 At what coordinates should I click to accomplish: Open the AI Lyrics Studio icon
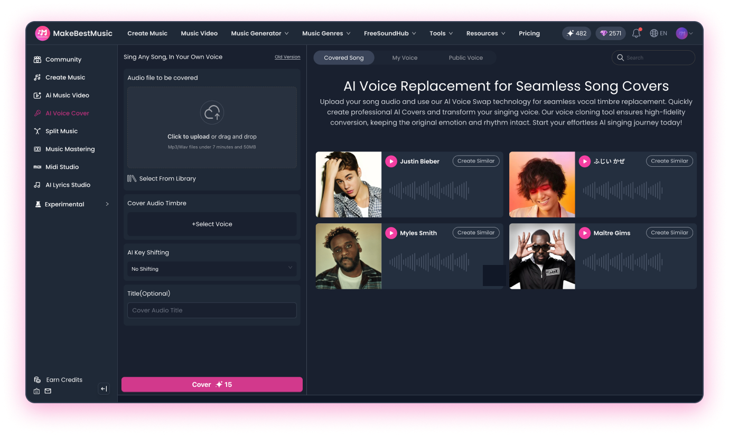pyautogui.click(x=37, y=185)
